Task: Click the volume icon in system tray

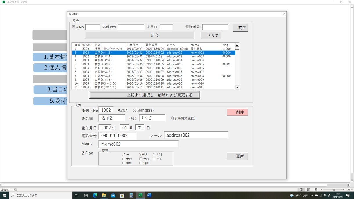Action: point(325,195)
